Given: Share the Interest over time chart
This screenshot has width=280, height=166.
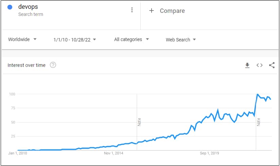Looking at the screenshot, I should [272, 65].
